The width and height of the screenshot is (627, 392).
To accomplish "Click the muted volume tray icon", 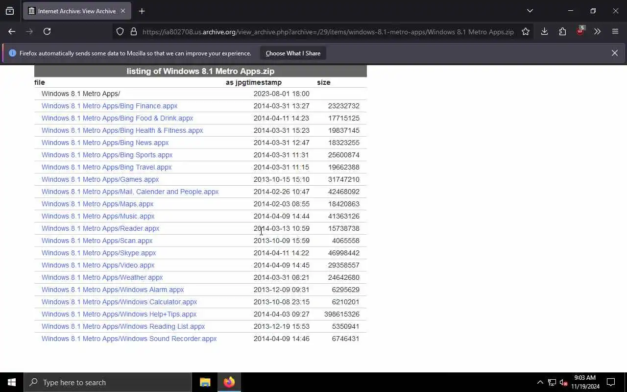I will click(x=563, y=382).
